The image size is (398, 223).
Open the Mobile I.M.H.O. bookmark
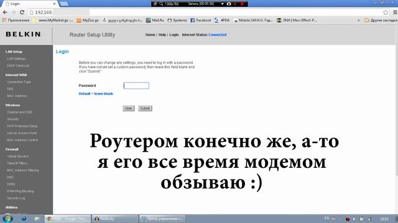tap(253, 20)
